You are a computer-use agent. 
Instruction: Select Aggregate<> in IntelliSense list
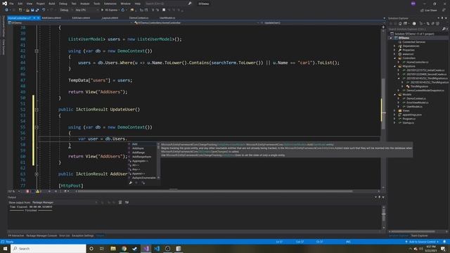(143, 161)
